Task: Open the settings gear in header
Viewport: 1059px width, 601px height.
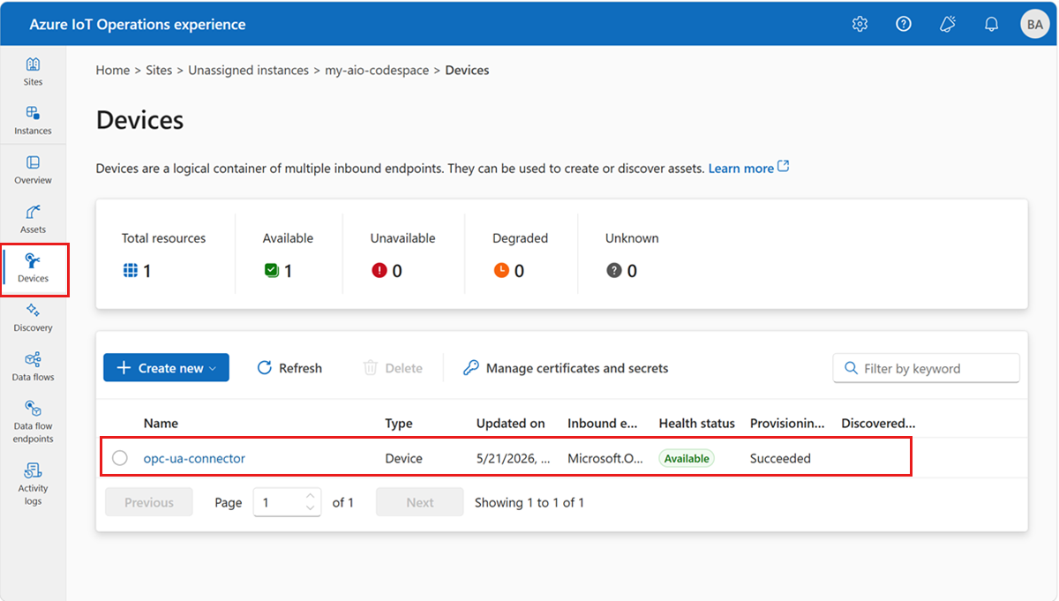Action: click(860, 24)
